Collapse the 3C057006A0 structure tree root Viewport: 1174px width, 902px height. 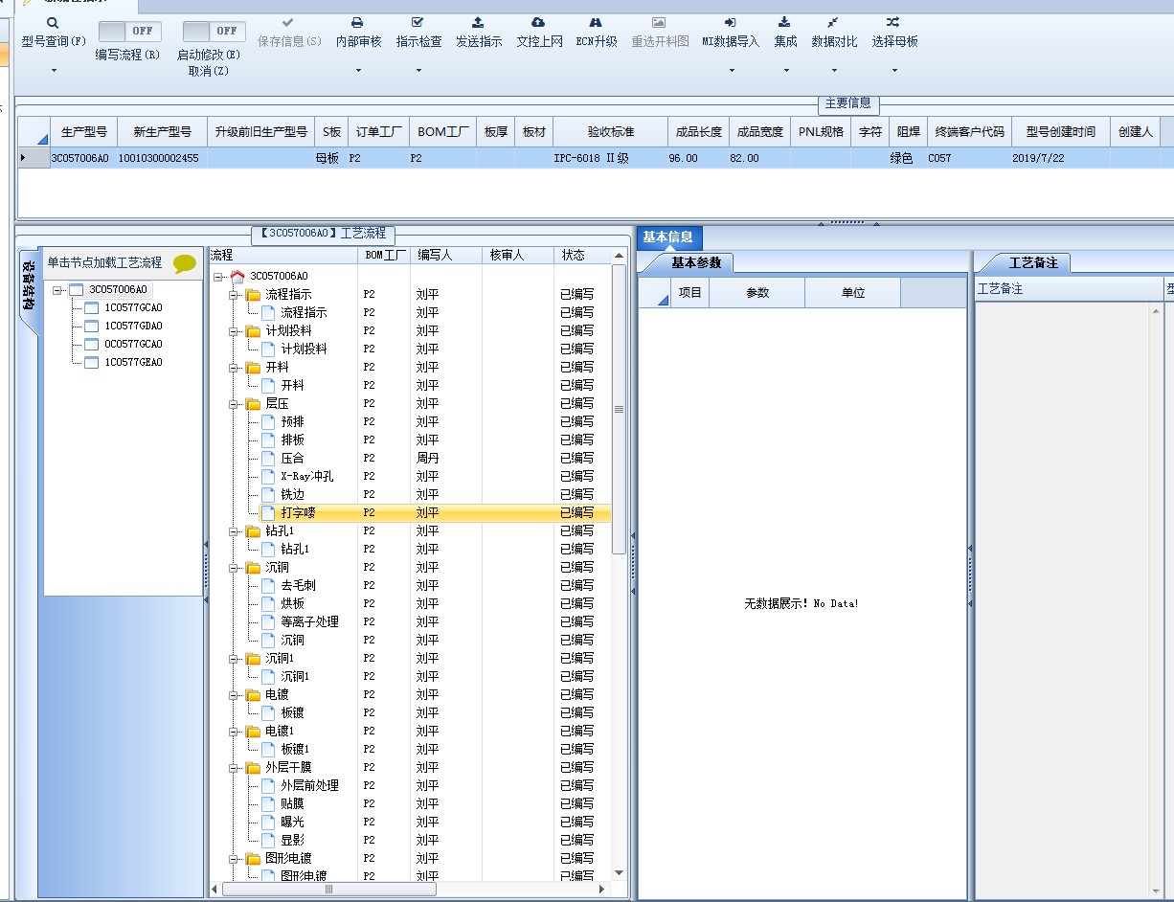click(58, 290)
